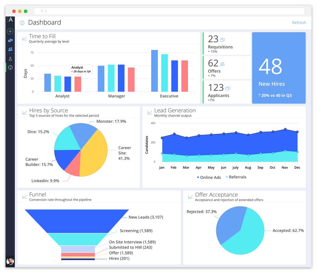Click the chart icon beside "Time to Fill"
The height and width of the screenshot is (273, 317).
24,38
